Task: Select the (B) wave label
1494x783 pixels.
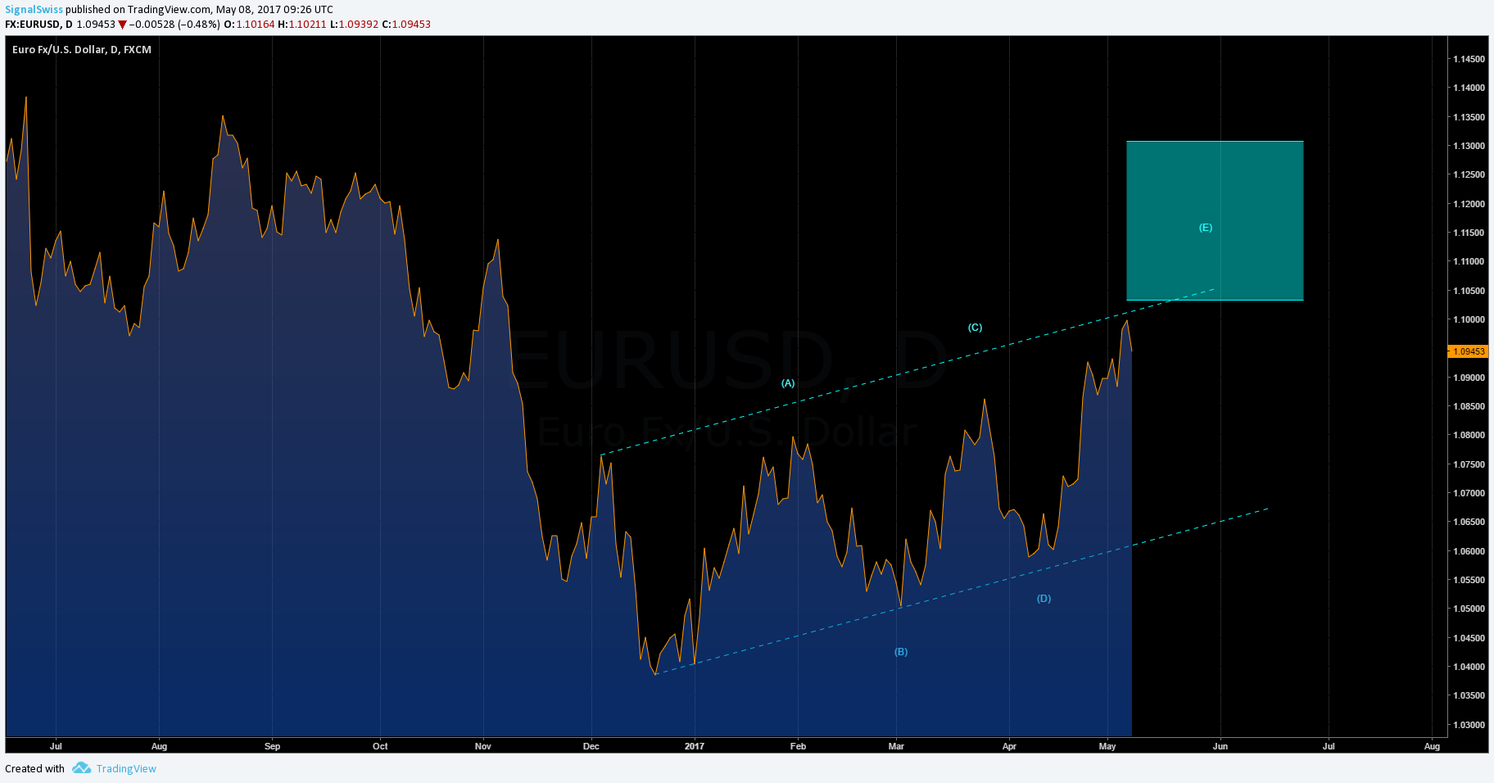Action: (901, 652)
